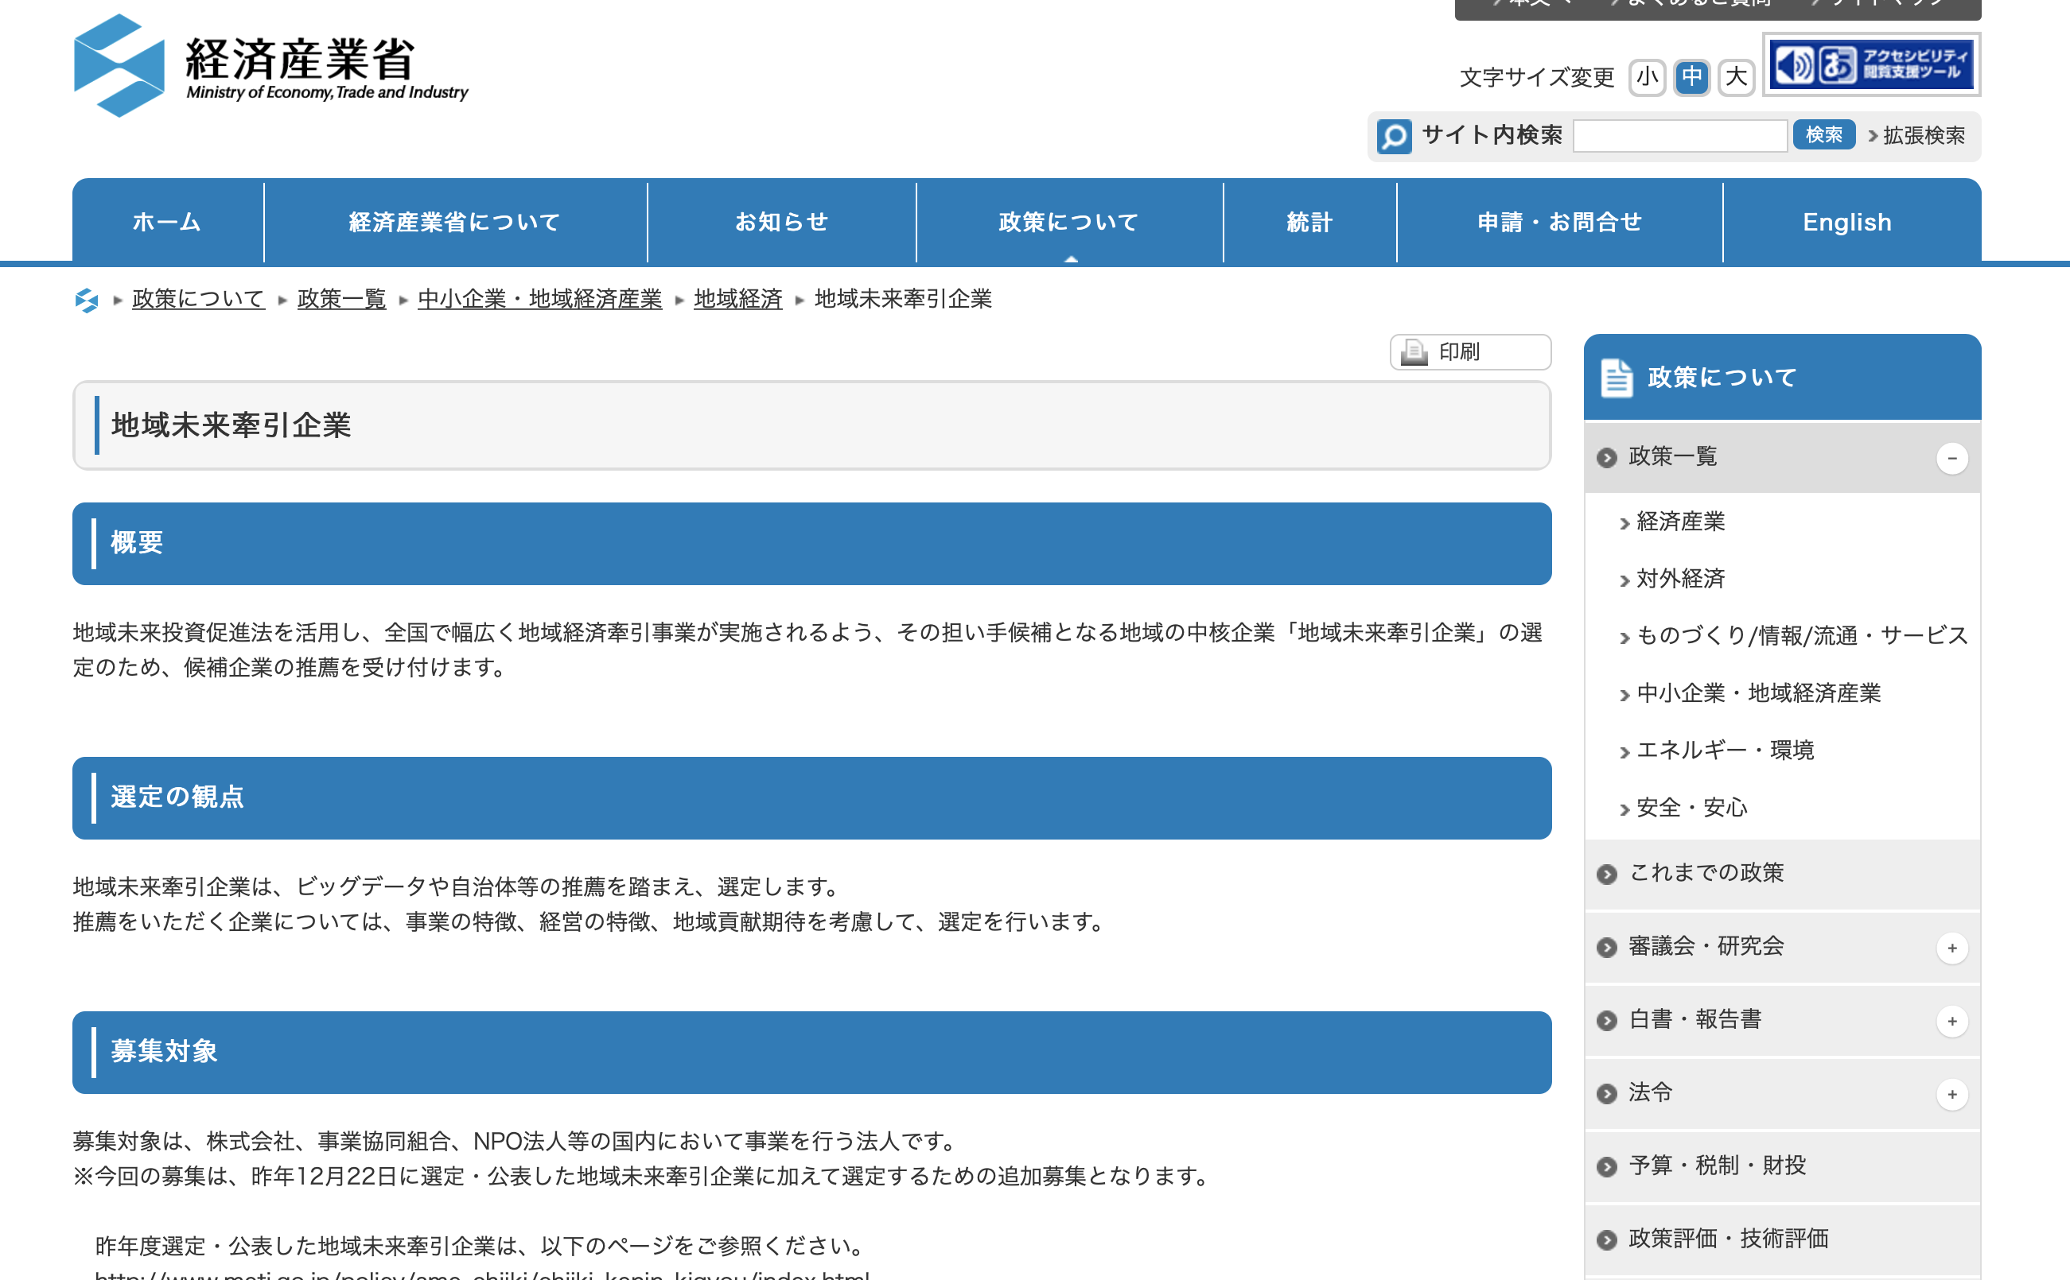Go to 政策について breadcrumb link
The image size is (2070, 1280).
click(198, 300)
